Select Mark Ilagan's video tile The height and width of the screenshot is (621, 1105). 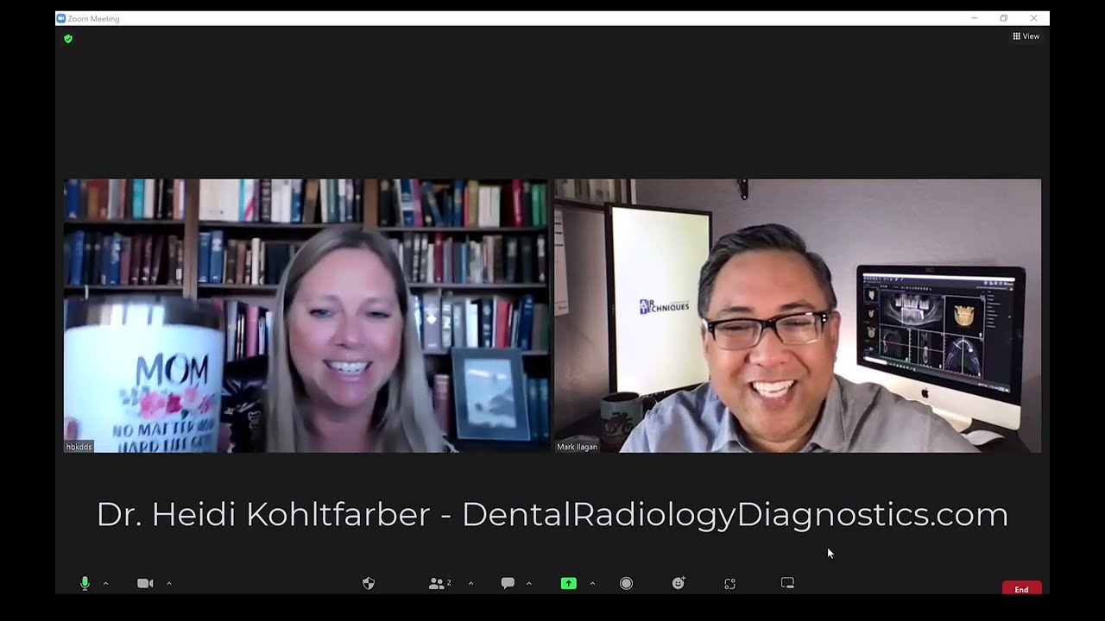[798, 316]
